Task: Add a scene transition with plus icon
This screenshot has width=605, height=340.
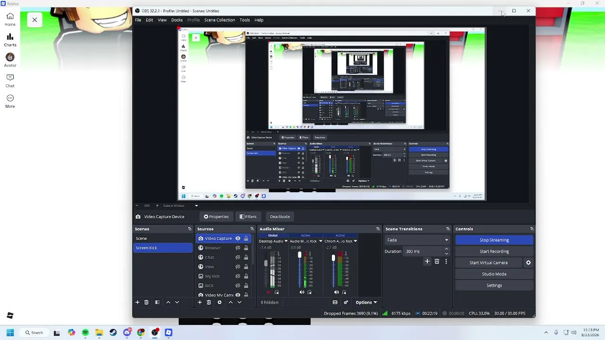Action: [x=427, y=261]
